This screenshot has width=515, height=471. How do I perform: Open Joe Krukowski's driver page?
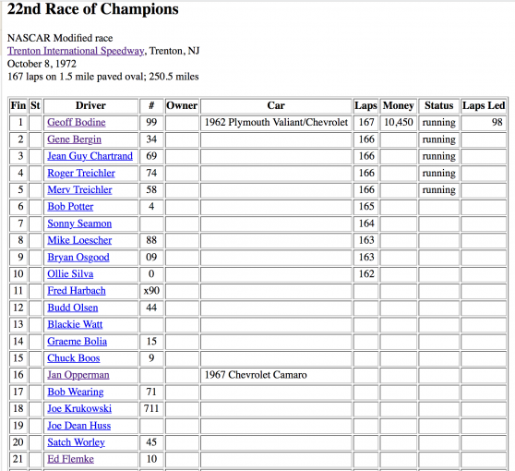coord(79,408)
